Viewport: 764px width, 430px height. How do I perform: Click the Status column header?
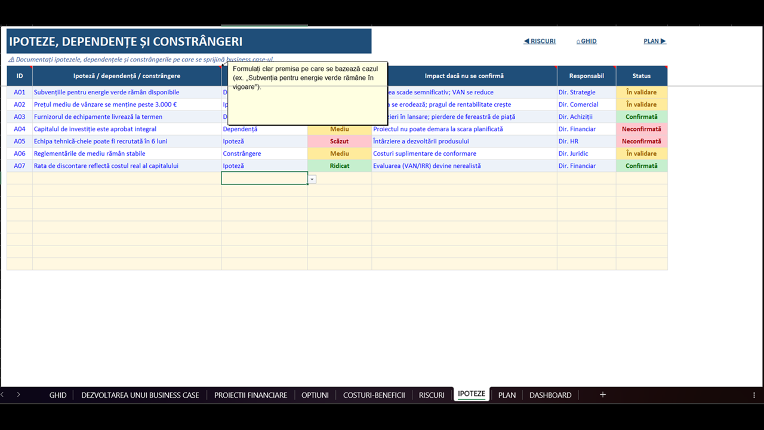[x=642, y=76]
